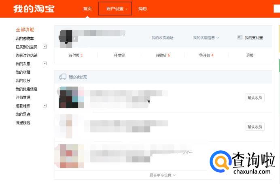280x184 pixels.
Task: Expand 展开更多信息 at the bottom
Action: [x=163, y=175]
